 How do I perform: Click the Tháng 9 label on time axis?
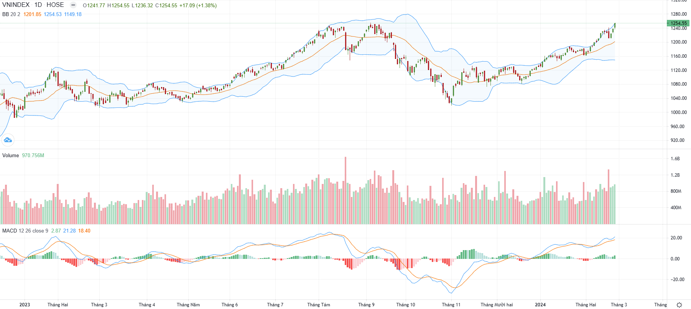pos(366,305)
